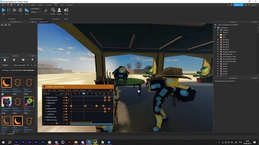The image size is (259, 145).
Task: Toggle the orange square on RightUpperArm track
Action: point(66,97)
